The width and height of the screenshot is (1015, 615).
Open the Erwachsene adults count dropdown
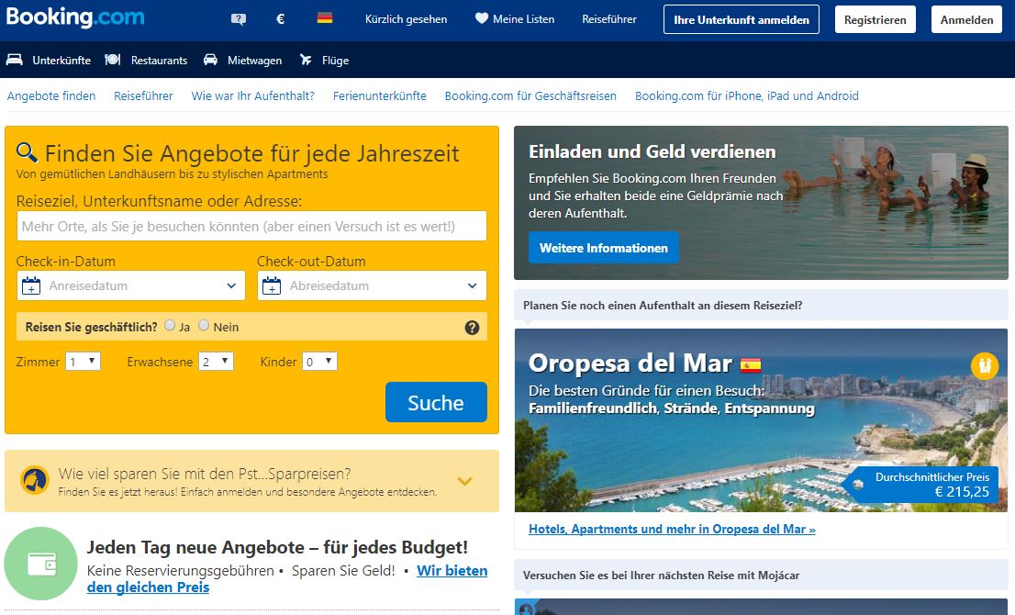[217, 362]
